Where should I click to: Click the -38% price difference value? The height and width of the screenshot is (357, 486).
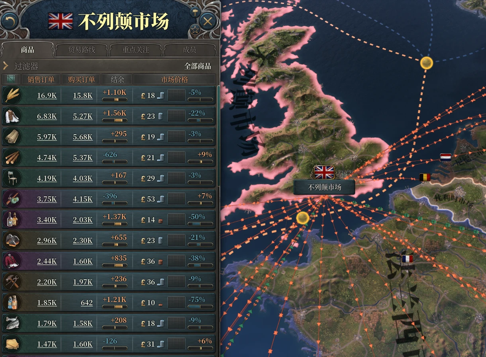(x=197, y=258)
